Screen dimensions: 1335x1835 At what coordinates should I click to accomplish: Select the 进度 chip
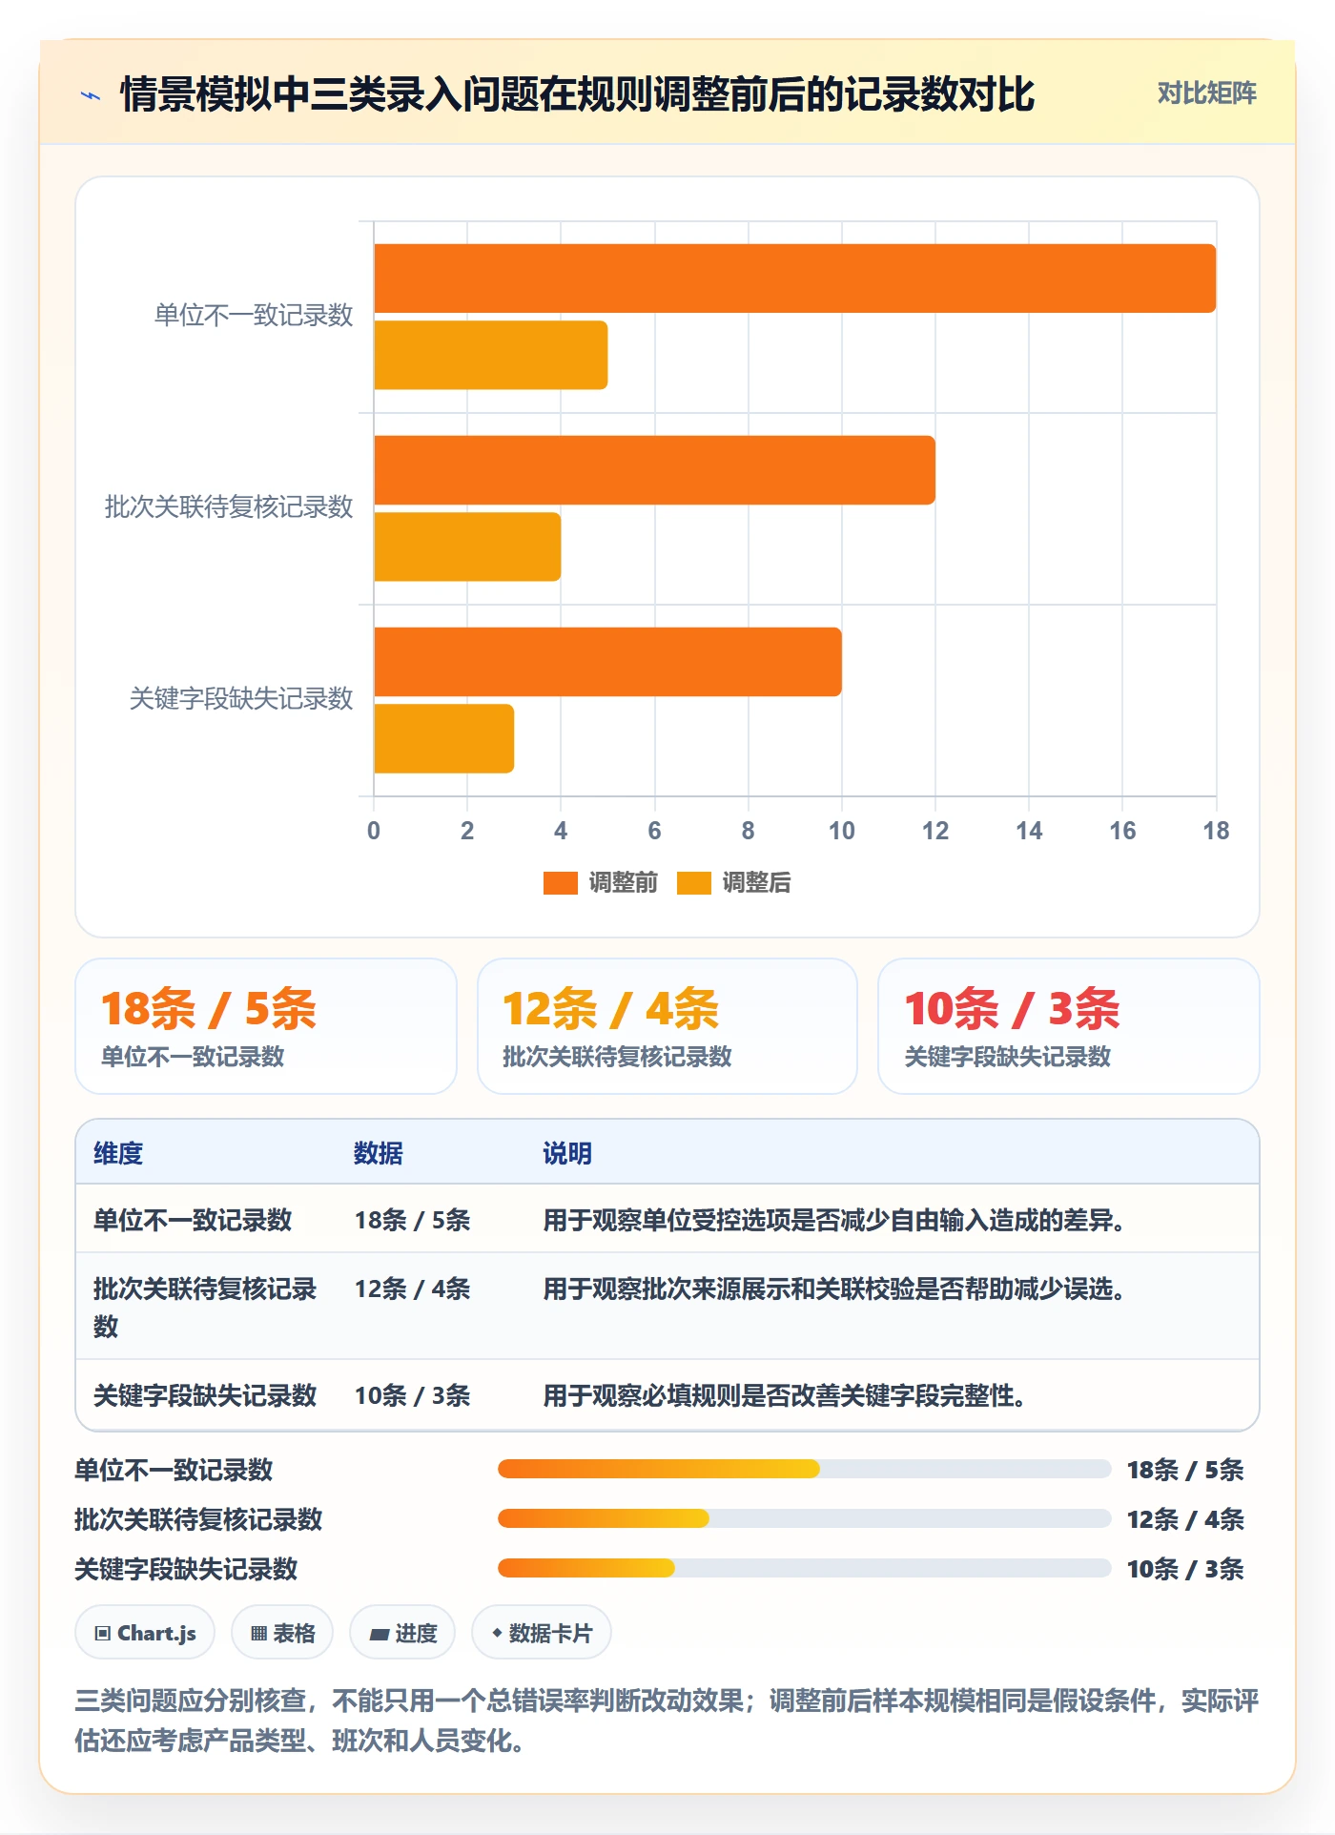point(402,1633)
